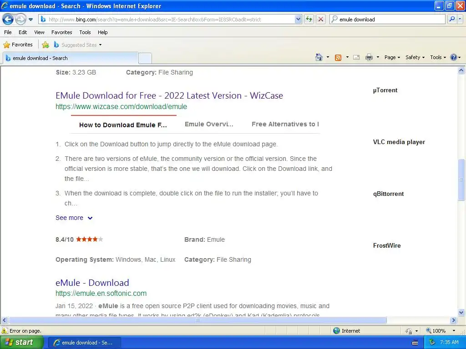The width and height of the screenshot is (466, 349).
Task: Click the blue Help question mark icon
Action: point(454,57)
